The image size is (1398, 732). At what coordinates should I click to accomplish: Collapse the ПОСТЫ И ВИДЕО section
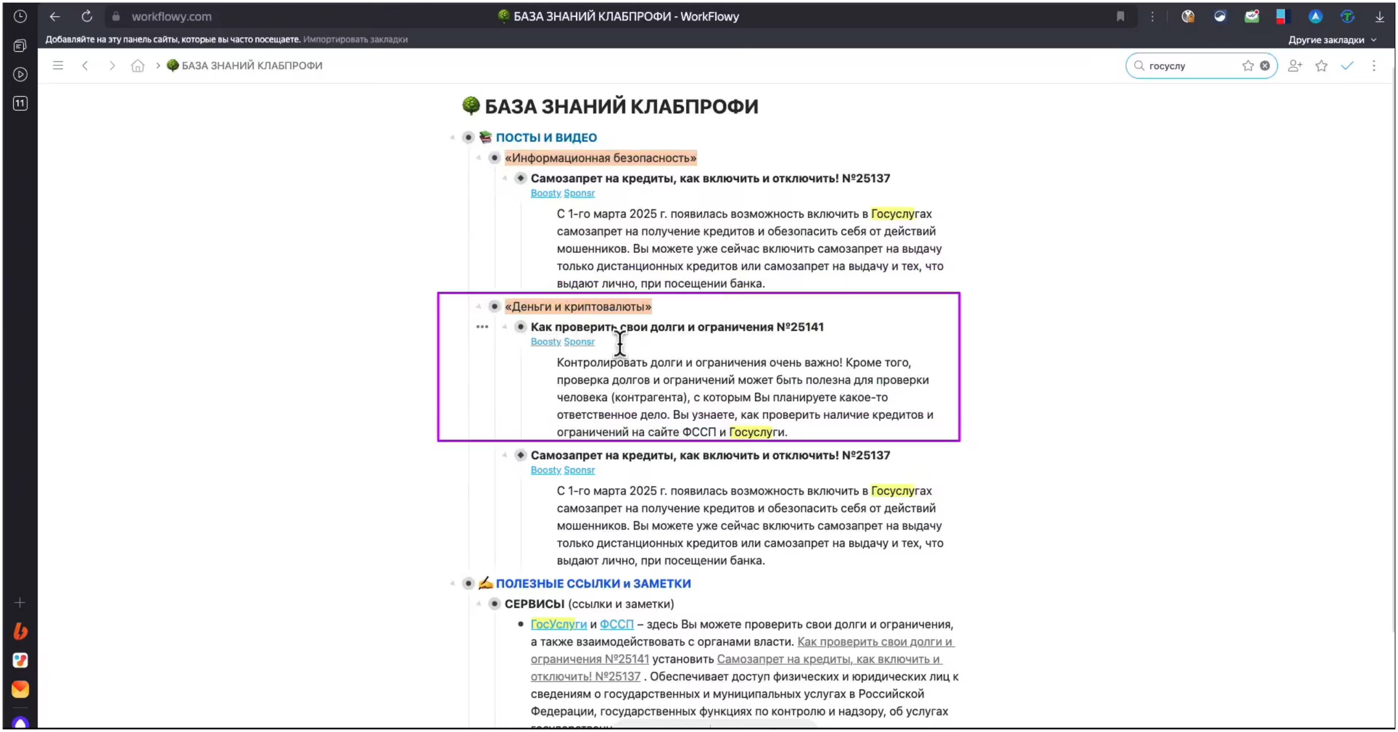pos(453,138)
